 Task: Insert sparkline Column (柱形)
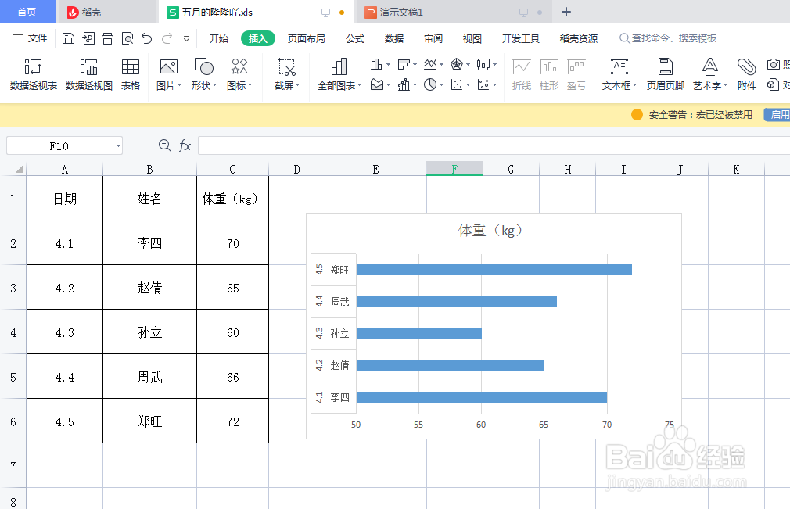pyautogui.click(x=548, y=74)
